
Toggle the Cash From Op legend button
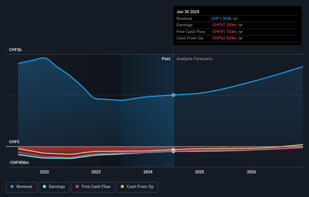137,187
